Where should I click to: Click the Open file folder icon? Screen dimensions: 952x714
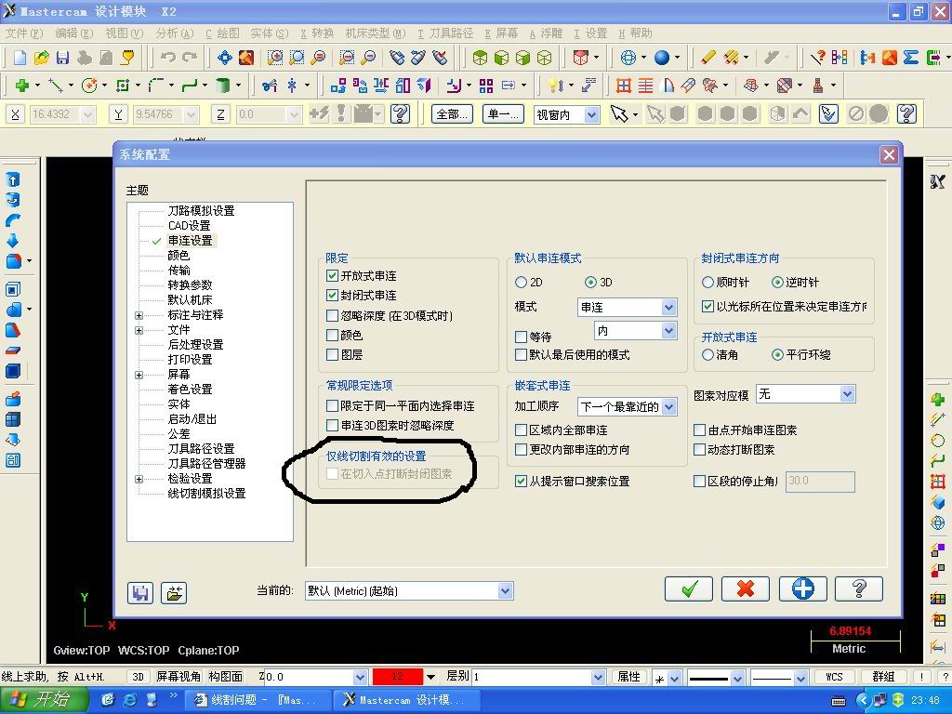(41, 58)
